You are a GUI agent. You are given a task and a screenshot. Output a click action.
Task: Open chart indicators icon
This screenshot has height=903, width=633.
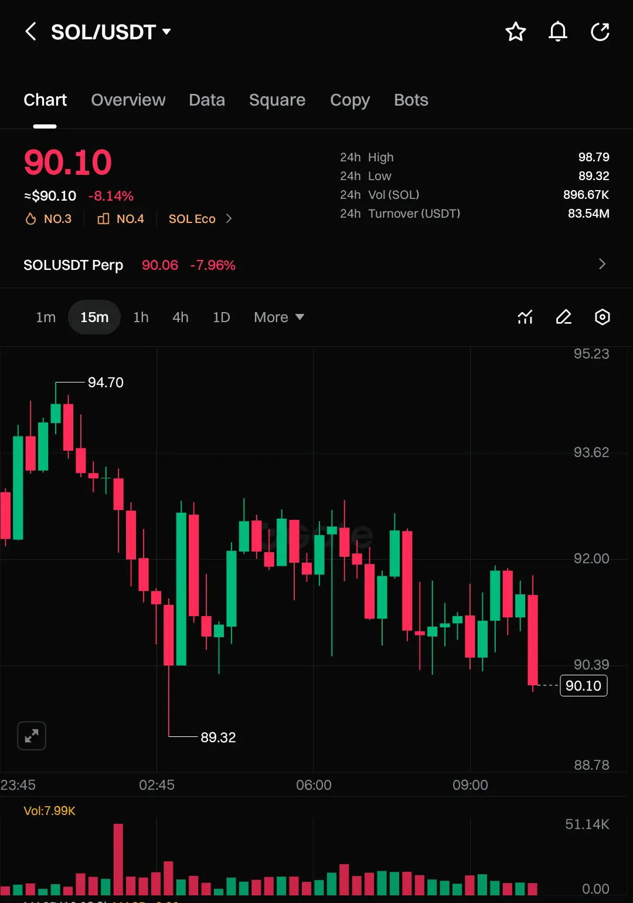525,317
